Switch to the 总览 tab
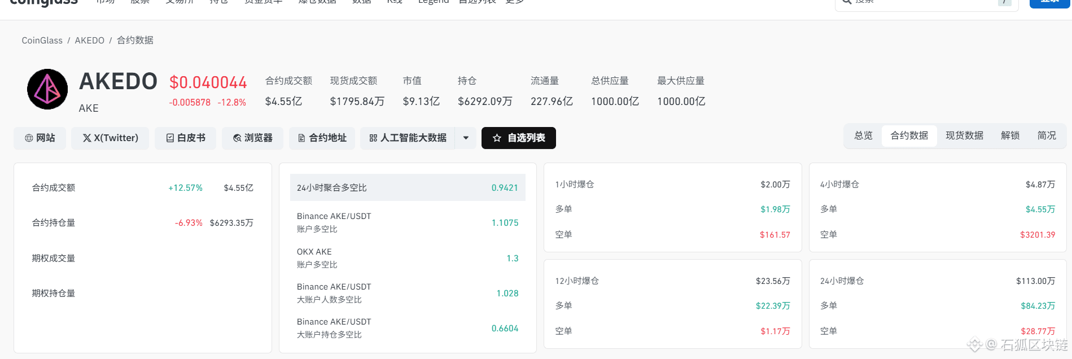 [x=863, y=136]
